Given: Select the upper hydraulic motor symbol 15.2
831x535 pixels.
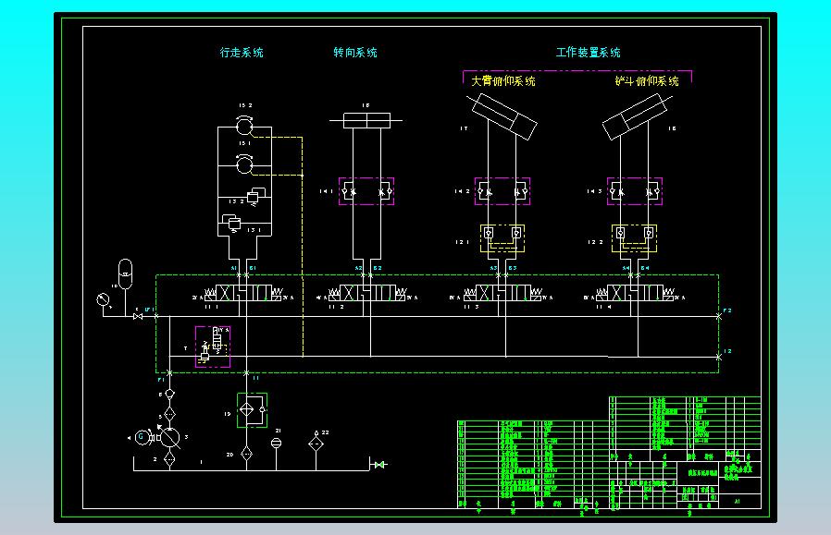Looking at the screenshot, I should (244, 126).
